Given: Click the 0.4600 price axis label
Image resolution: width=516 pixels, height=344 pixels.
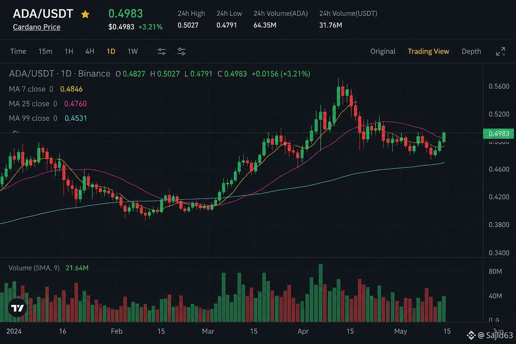Looking at the screenshot, I should pyautogui.click(x=499, y=169).
